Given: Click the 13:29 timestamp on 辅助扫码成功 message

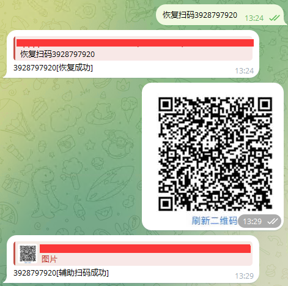Looking at the screenshot, I should (245, 276).
